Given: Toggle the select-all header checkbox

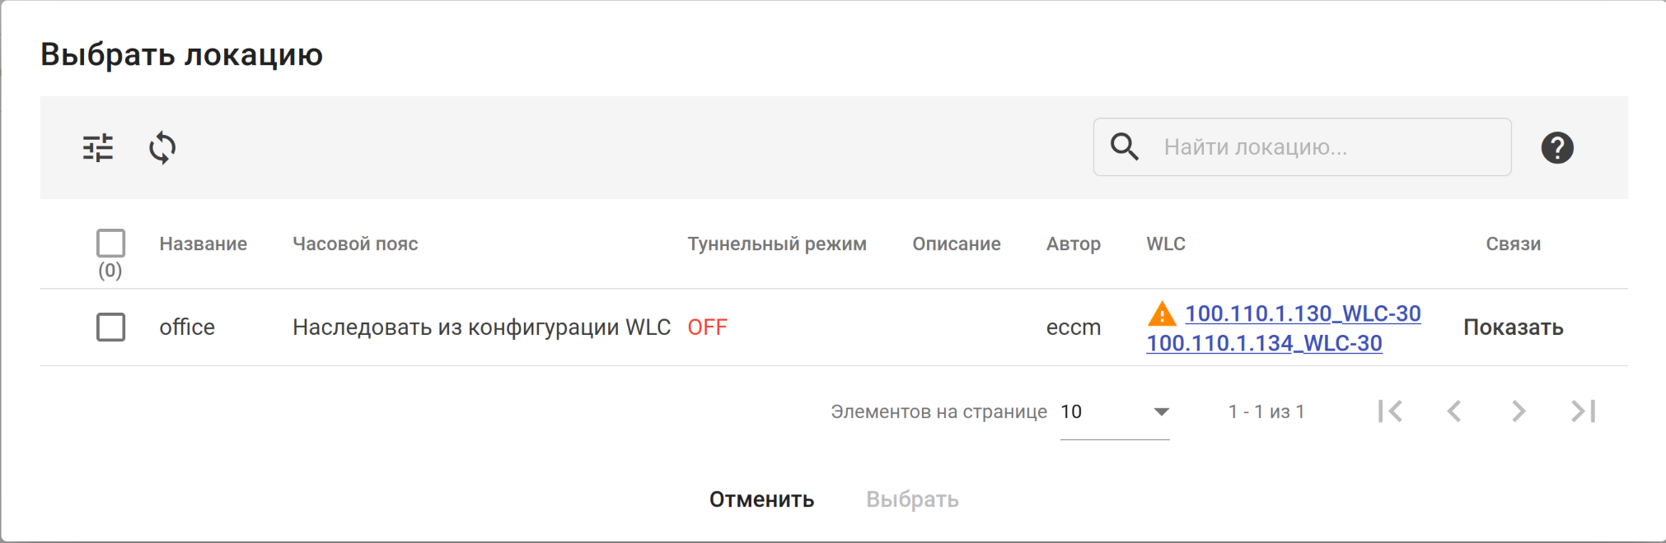Looking at the screenshot, I should [111, 244].
